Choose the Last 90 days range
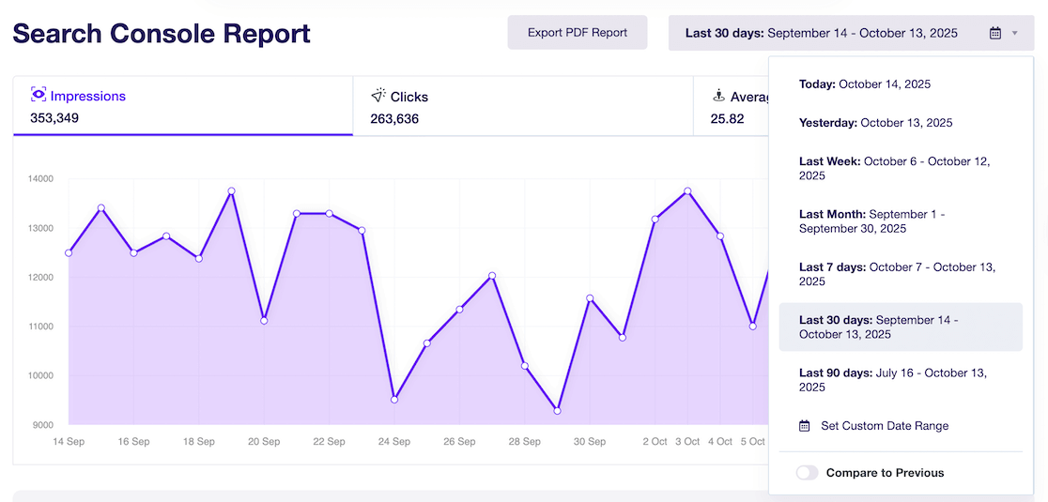Viewport: 1048px width, 502px height. tap(892, 380)
